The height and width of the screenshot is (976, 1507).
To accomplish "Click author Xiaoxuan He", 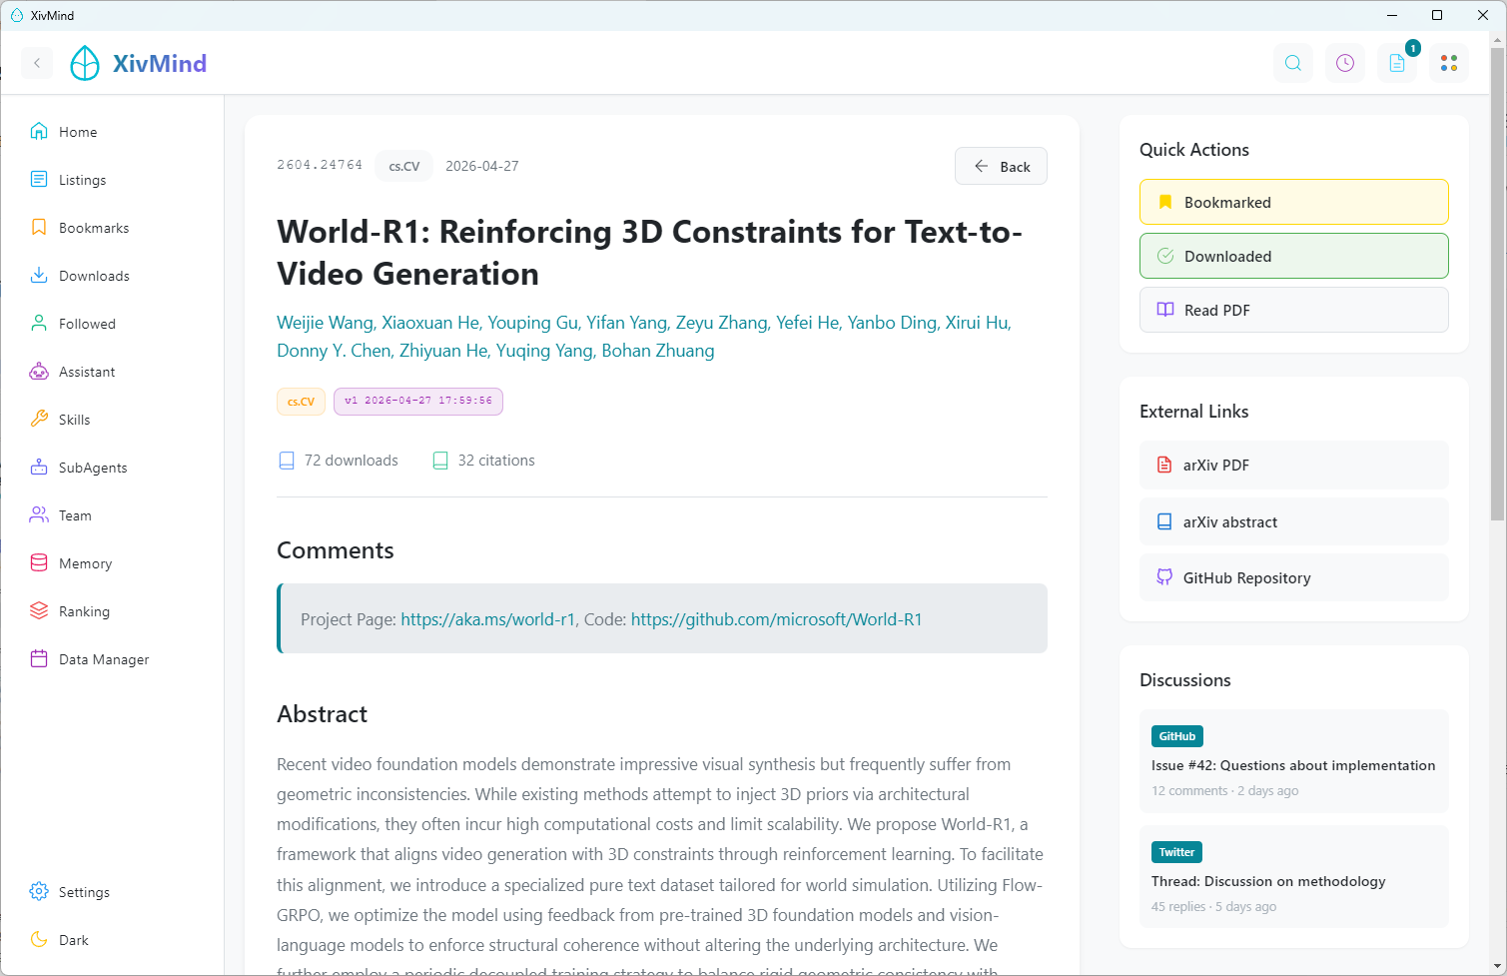I will click(430, 323).
